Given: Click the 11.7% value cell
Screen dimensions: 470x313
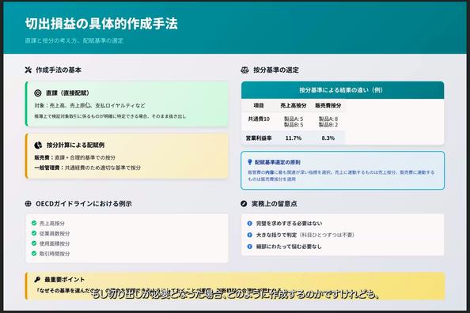Looking at the screenshot, I should coord(294,138).
